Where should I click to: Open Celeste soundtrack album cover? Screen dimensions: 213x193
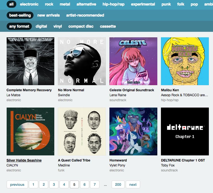(x=133, y=61)
